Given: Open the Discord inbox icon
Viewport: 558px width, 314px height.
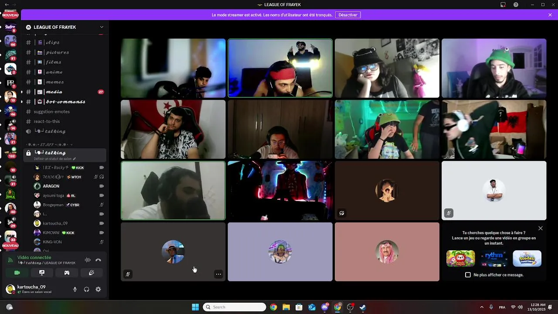Looking at the screenshot, I should click(503, 5).
